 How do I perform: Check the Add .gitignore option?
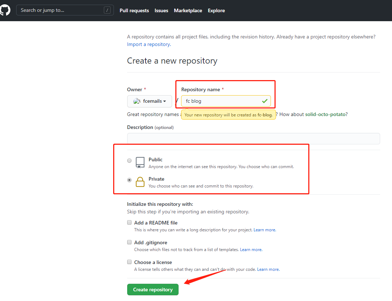pos(129,242)
